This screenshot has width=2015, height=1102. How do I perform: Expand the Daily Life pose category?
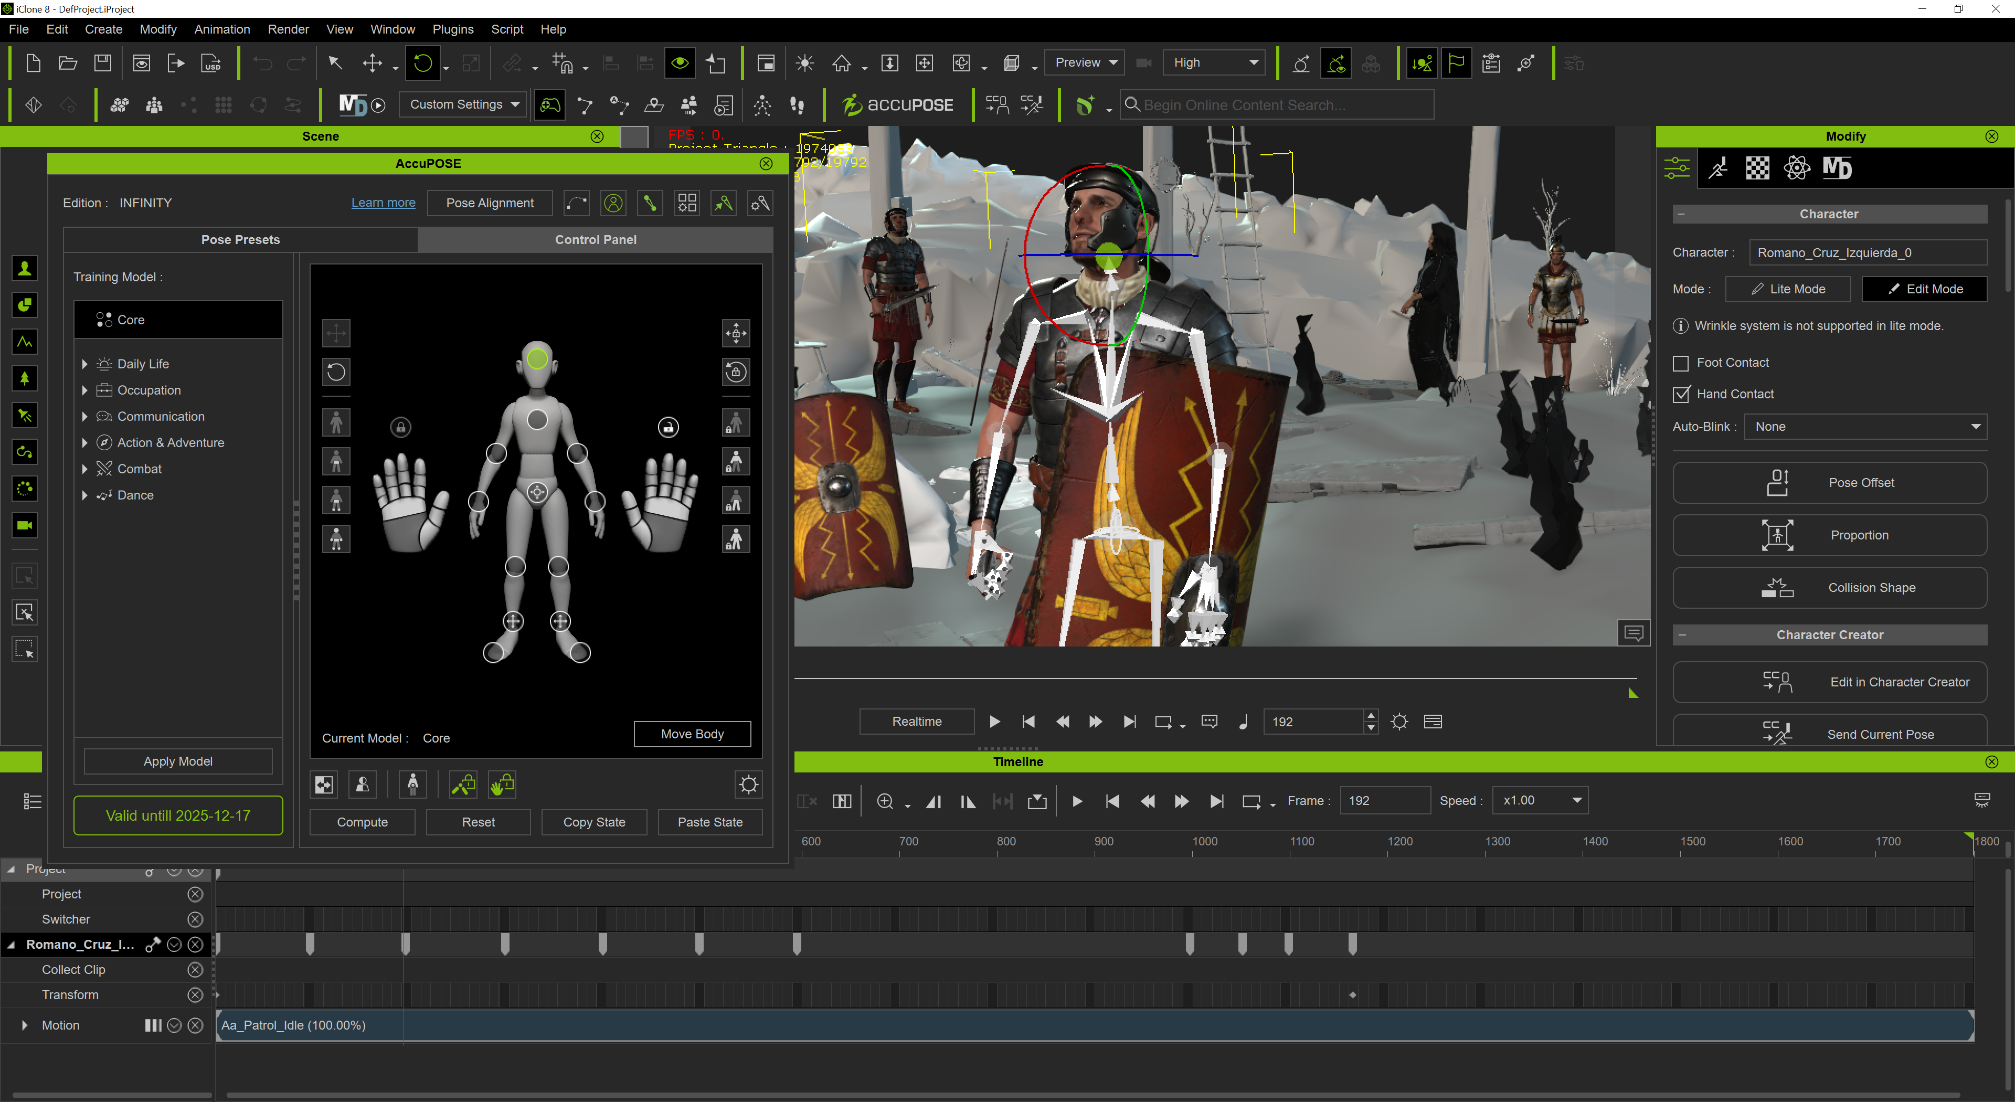(84, 365)
